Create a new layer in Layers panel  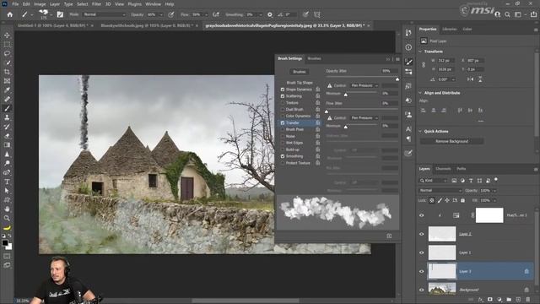[x=518, y=300]
